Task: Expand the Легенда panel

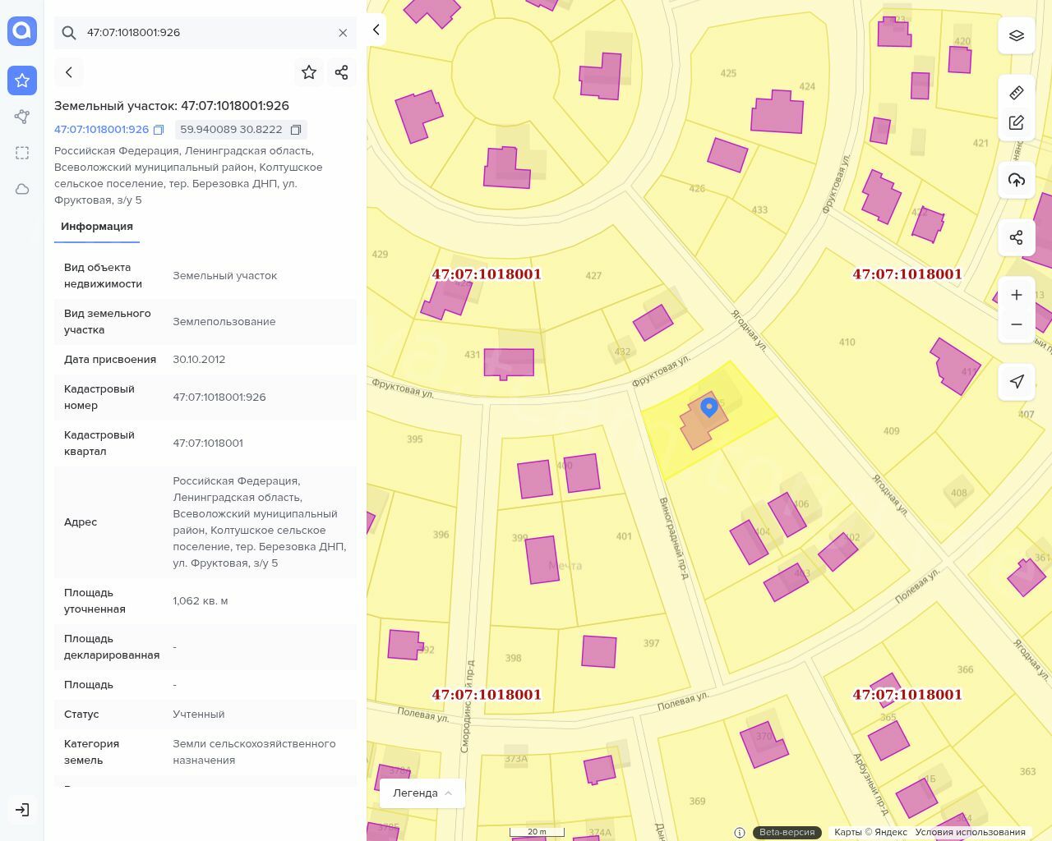Action: point(422,793)
